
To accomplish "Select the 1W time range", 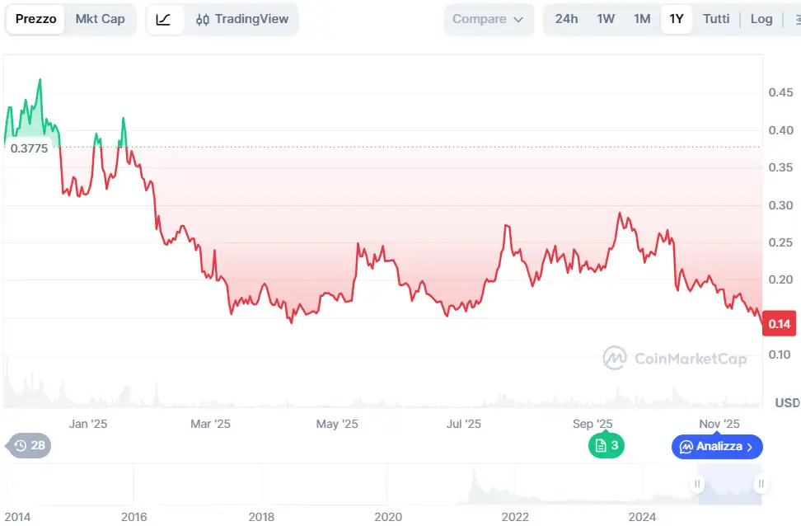I will [606, 19].
